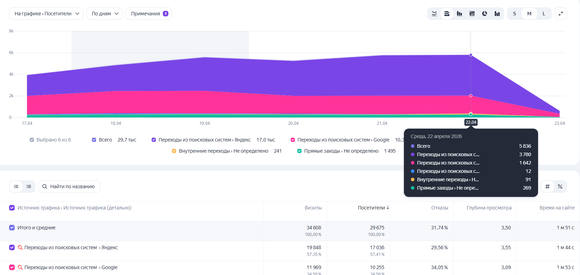Sort table by 'Время на сайте' column
Viewport: 580px width, 275px height.
coord(557,208)
